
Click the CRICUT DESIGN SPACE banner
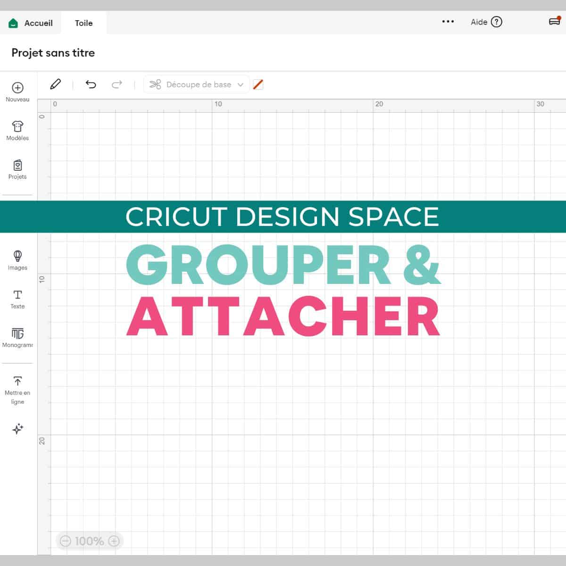tap(283, 216)
